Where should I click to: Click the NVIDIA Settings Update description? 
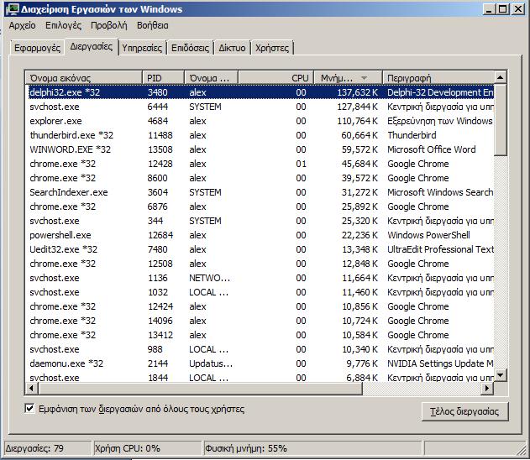tap(440, 363)
